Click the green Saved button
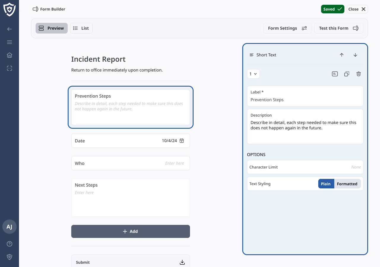Screen dimensions: 380x267 click(x=332, y=9)
